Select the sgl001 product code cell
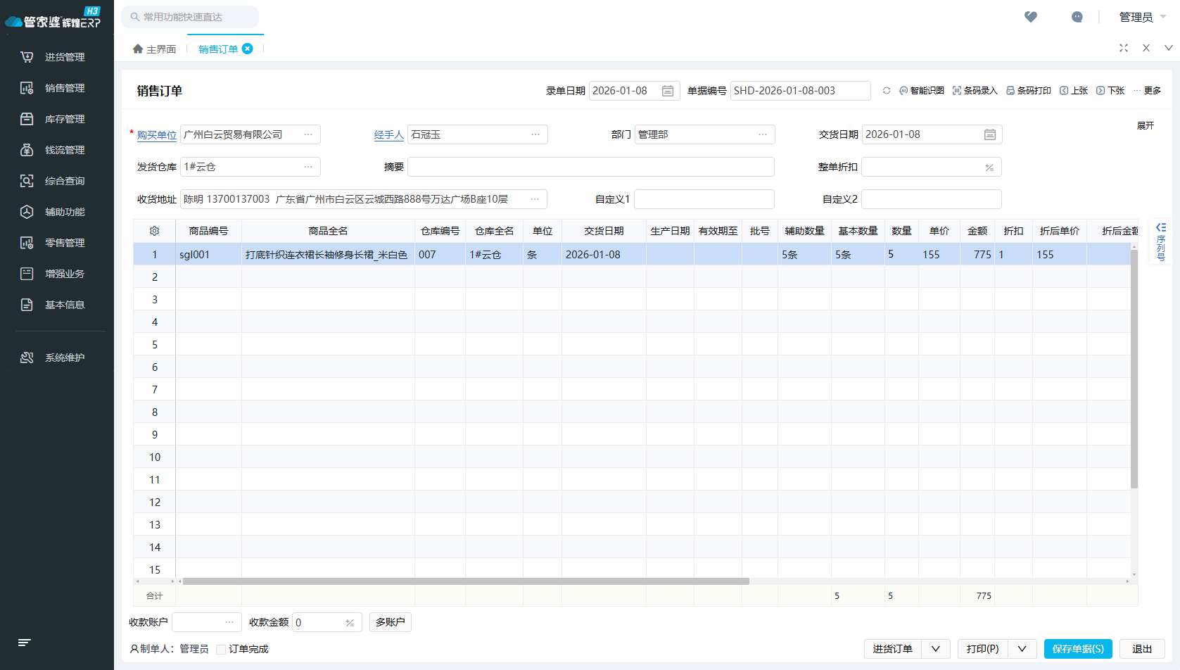Screen dimensions: 1180x670 coord(208,255)
